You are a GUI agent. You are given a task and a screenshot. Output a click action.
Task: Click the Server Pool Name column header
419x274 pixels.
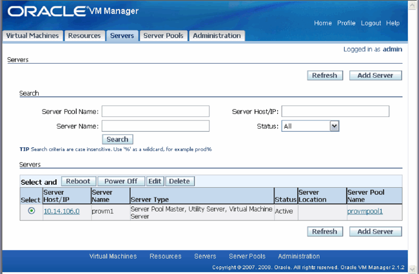(x=375, y=196)
